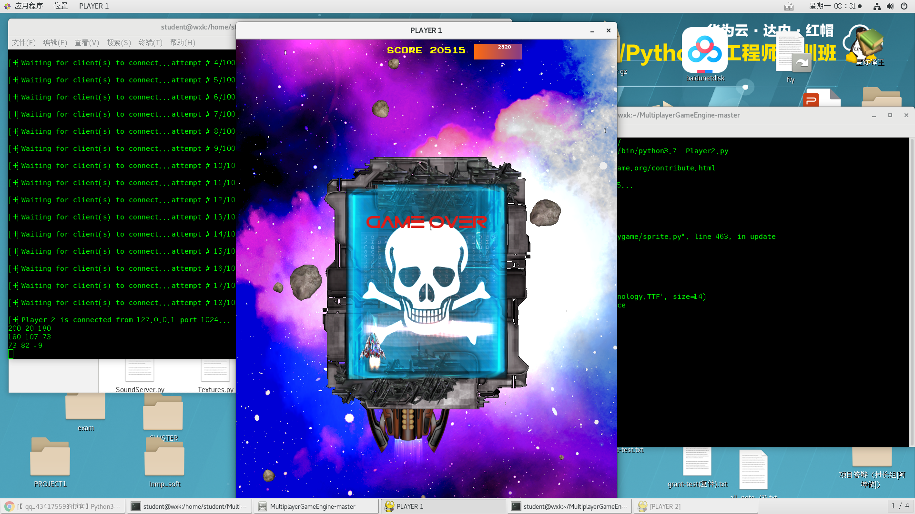Switch to student@wxk:/home/student/Multi taskbar entry
The width and height of the screenshot is (915, 514).
190,506
